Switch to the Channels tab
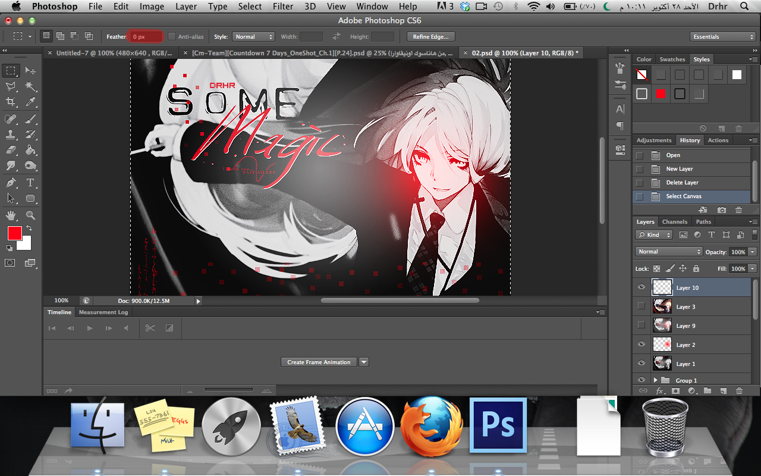This screenshot has width=761, height=476. point(675,222)
